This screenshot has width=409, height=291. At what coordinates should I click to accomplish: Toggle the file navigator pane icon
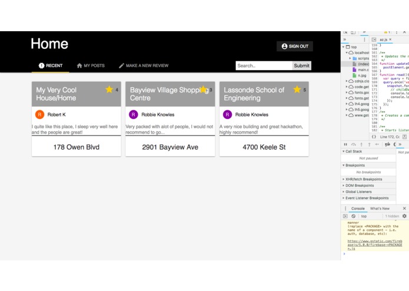(374, 39)
